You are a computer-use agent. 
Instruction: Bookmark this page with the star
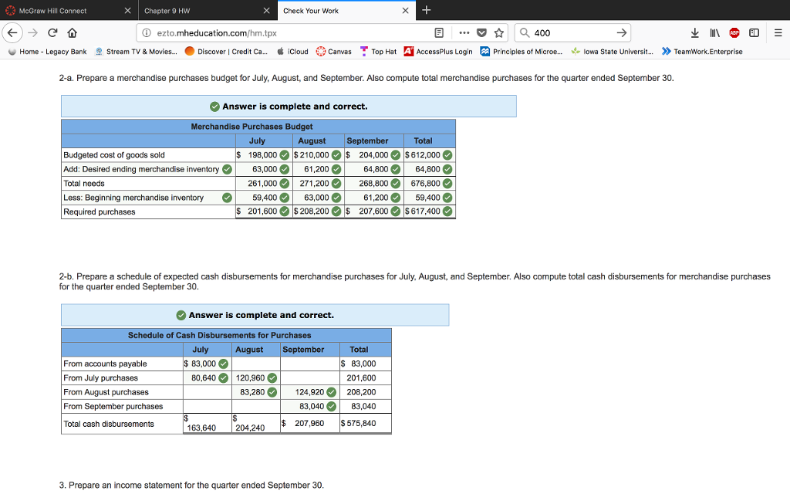(498, 32)
